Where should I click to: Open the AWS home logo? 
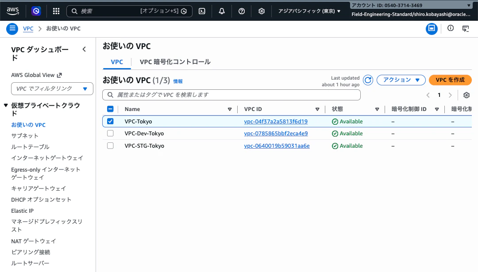tap(13, 11)
